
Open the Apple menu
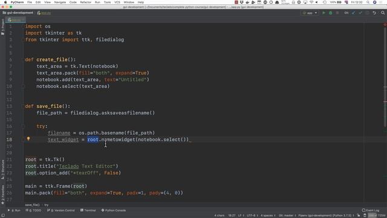pyautogui.click(x=5, y=2)
